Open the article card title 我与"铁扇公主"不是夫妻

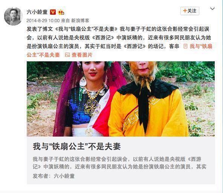[77, 146]
